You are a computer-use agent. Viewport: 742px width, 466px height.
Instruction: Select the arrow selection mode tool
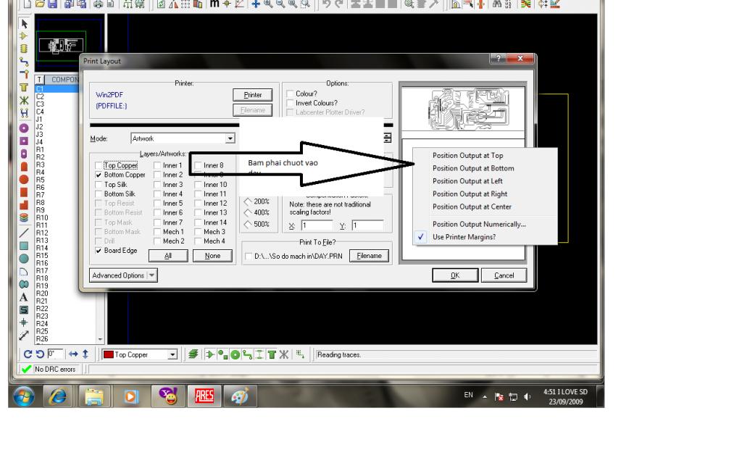point(24,24)
